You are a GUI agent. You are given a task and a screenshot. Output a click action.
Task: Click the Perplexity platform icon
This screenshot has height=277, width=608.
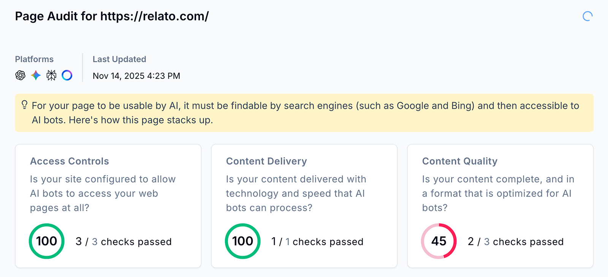[x=51, y=76]
